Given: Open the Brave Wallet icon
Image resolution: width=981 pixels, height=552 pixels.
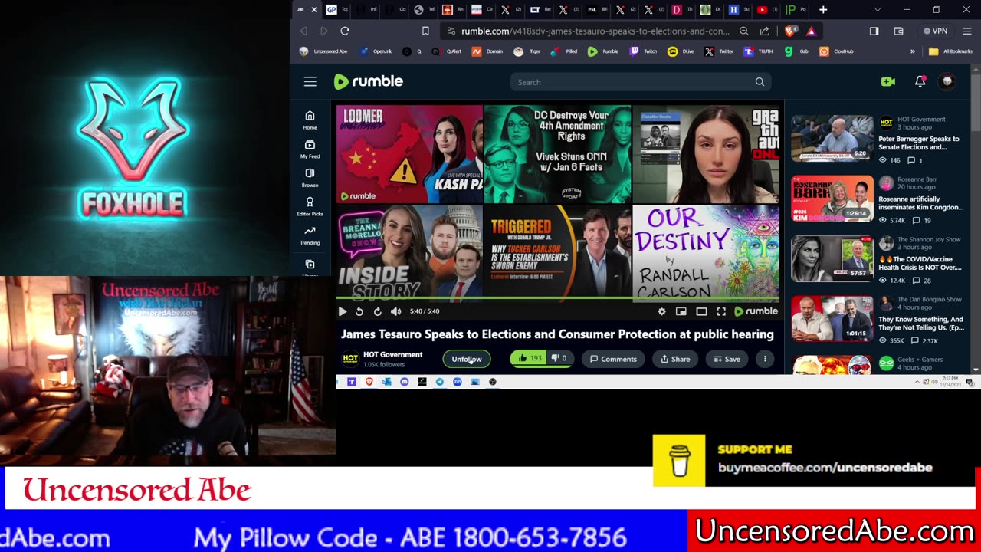Looking at the screenshot, I should click(x=898, y=31).
